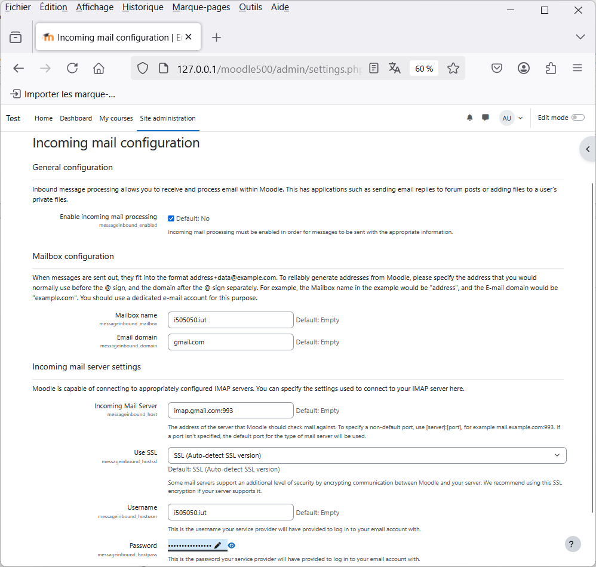Edit the password with pencil icon

218,546
